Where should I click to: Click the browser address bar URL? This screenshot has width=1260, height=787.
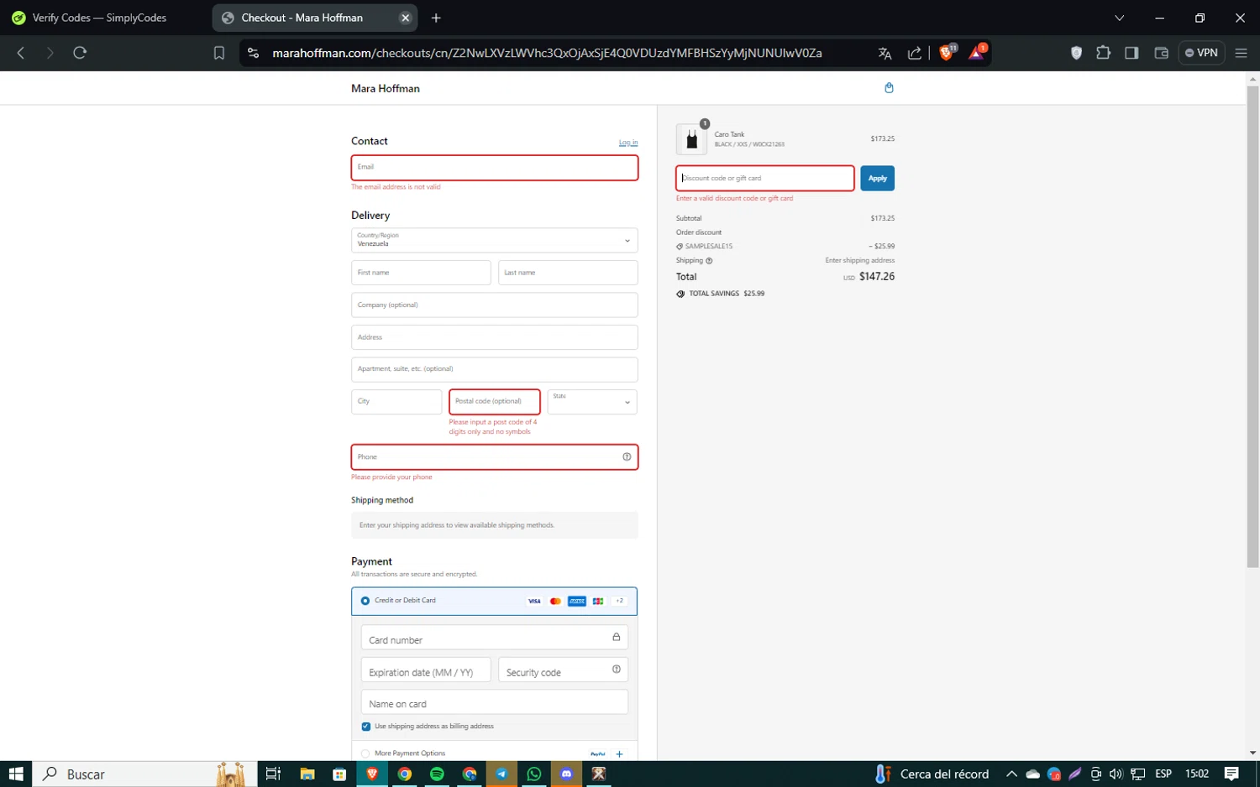(547, 53)
